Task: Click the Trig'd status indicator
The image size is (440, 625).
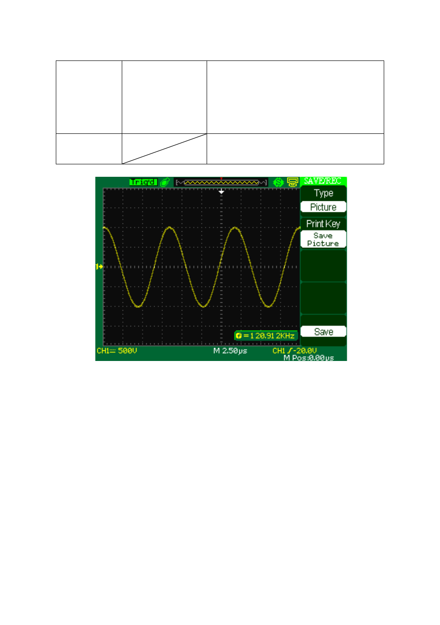Action: (143, 182)
